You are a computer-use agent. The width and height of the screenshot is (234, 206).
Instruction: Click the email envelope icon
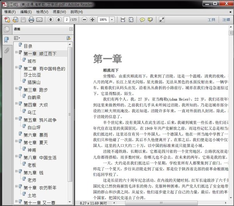39,20
